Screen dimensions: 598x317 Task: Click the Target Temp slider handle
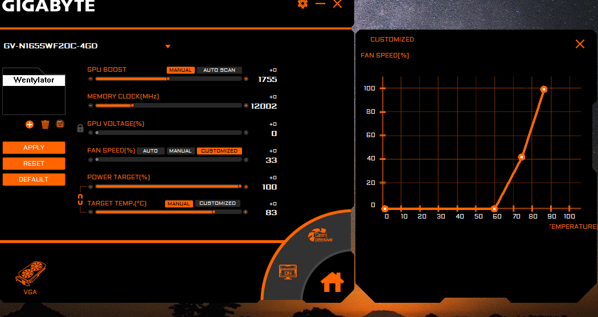click(214, 212)
